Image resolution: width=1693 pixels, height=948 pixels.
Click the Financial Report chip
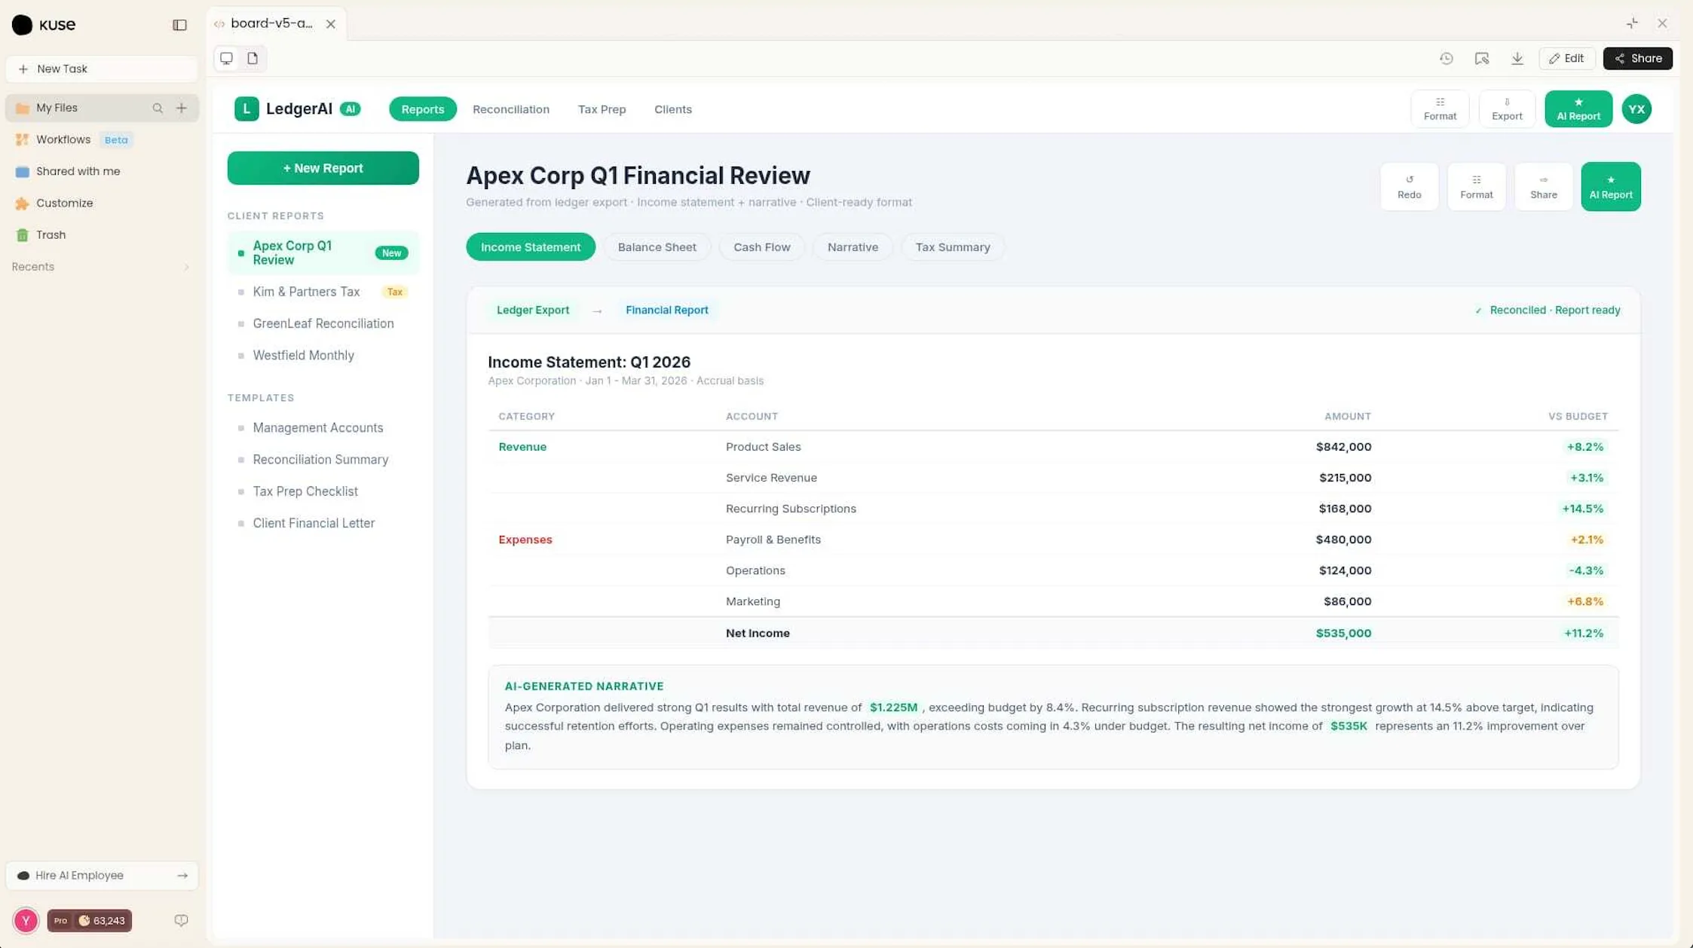667,310
